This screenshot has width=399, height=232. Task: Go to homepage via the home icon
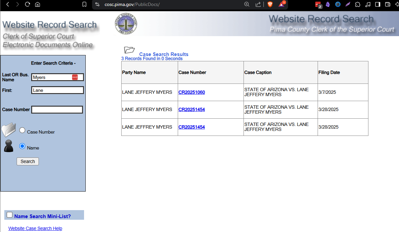pyautogui.click(x=38, y=5)
